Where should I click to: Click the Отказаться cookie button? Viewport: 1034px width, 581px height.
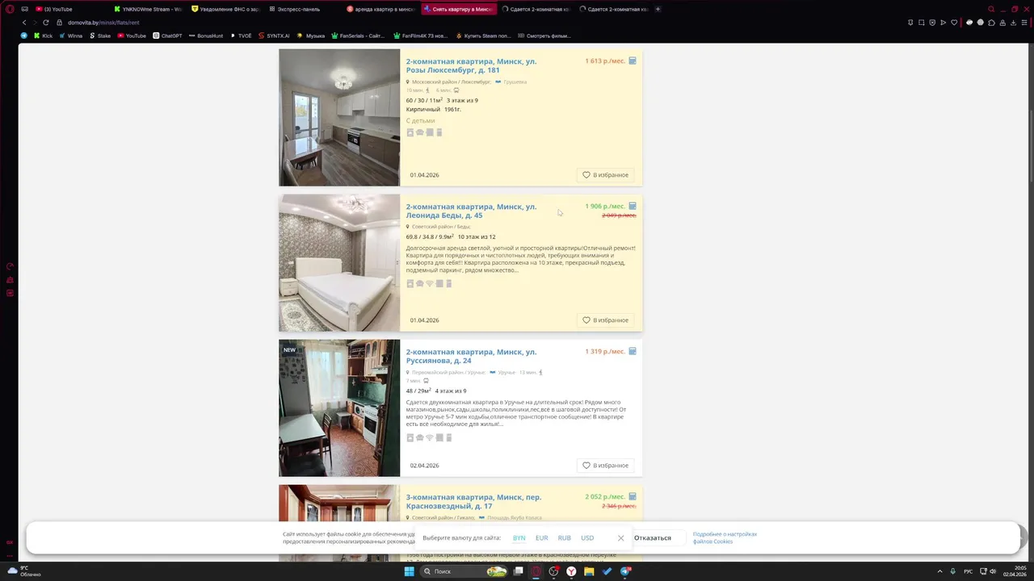point(653,537)
